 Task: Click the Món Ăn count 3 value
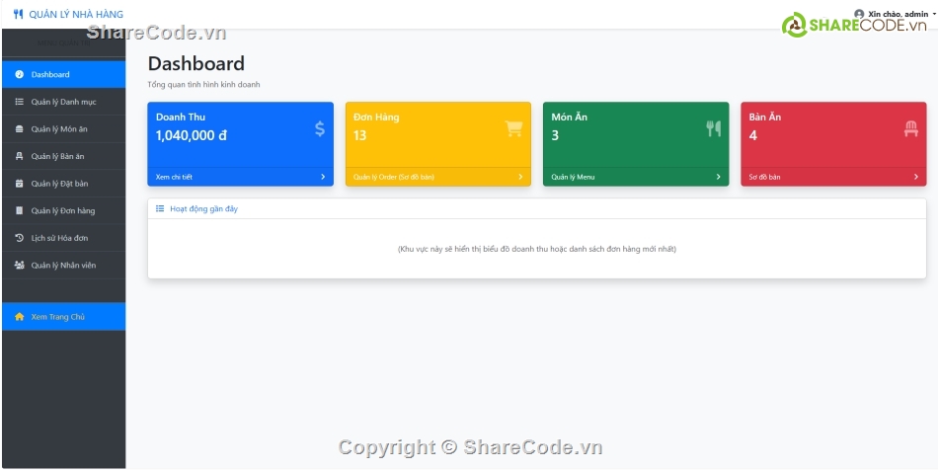pyautogui.click(x=555, y=135)
